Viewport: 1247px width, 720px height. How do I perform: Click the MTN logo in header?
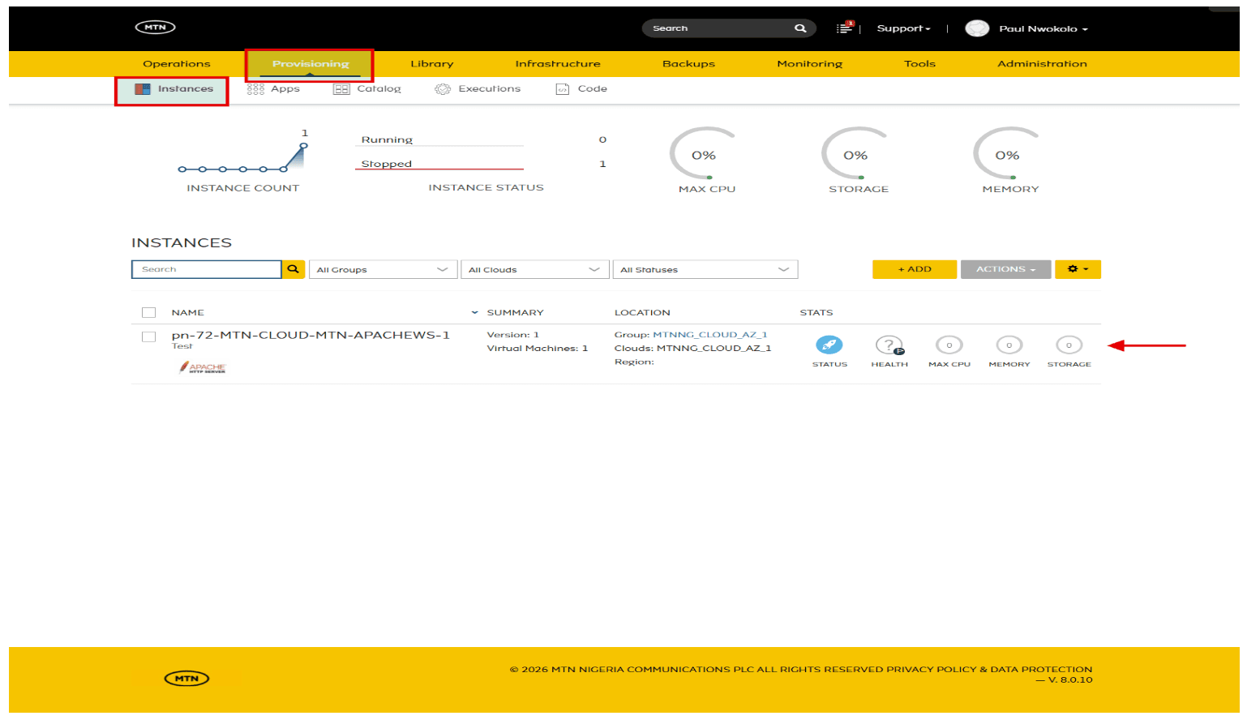coord(155,28)
